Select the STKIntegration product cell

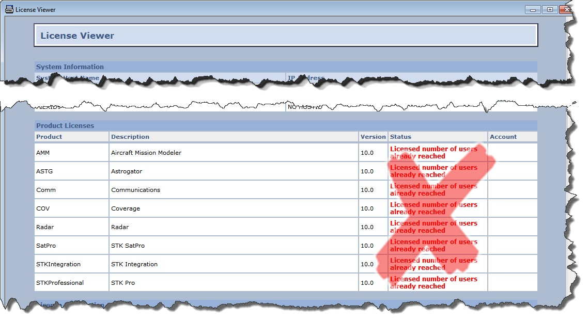71,264
